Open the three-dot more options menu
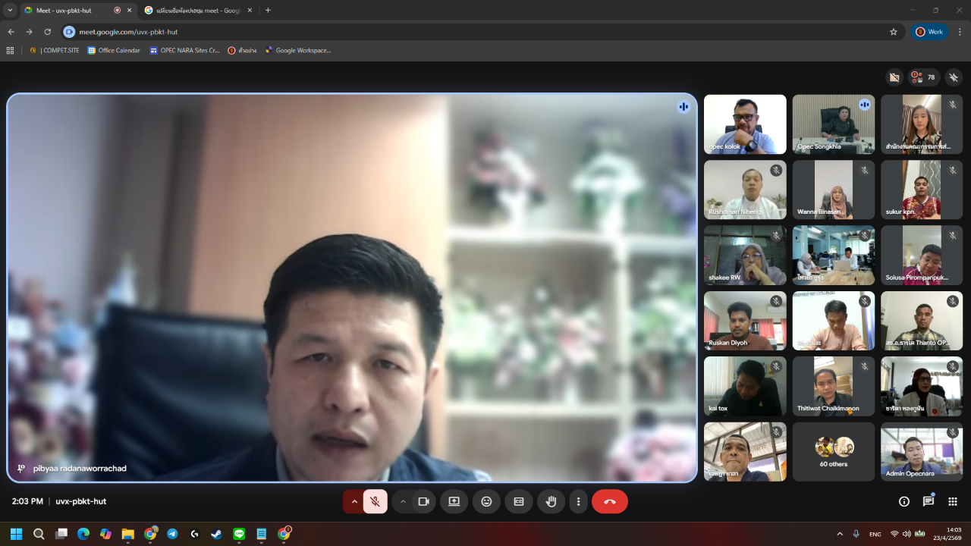Image resolution: width=971 pixels, height=546 pixels. 578,501
